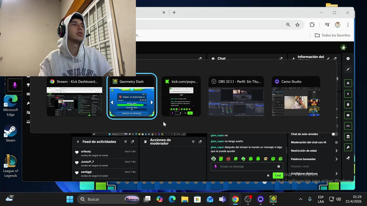
Task: Open chat settings gear icon
Action: 268,175
